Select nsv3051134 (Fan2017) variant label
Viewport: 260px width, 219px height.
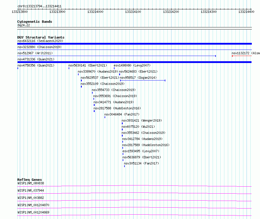[x=141, y=163]
